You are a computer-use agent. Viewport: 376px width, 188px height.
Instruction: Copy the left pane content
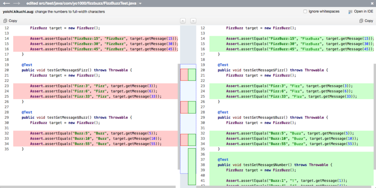coord(10,21)
